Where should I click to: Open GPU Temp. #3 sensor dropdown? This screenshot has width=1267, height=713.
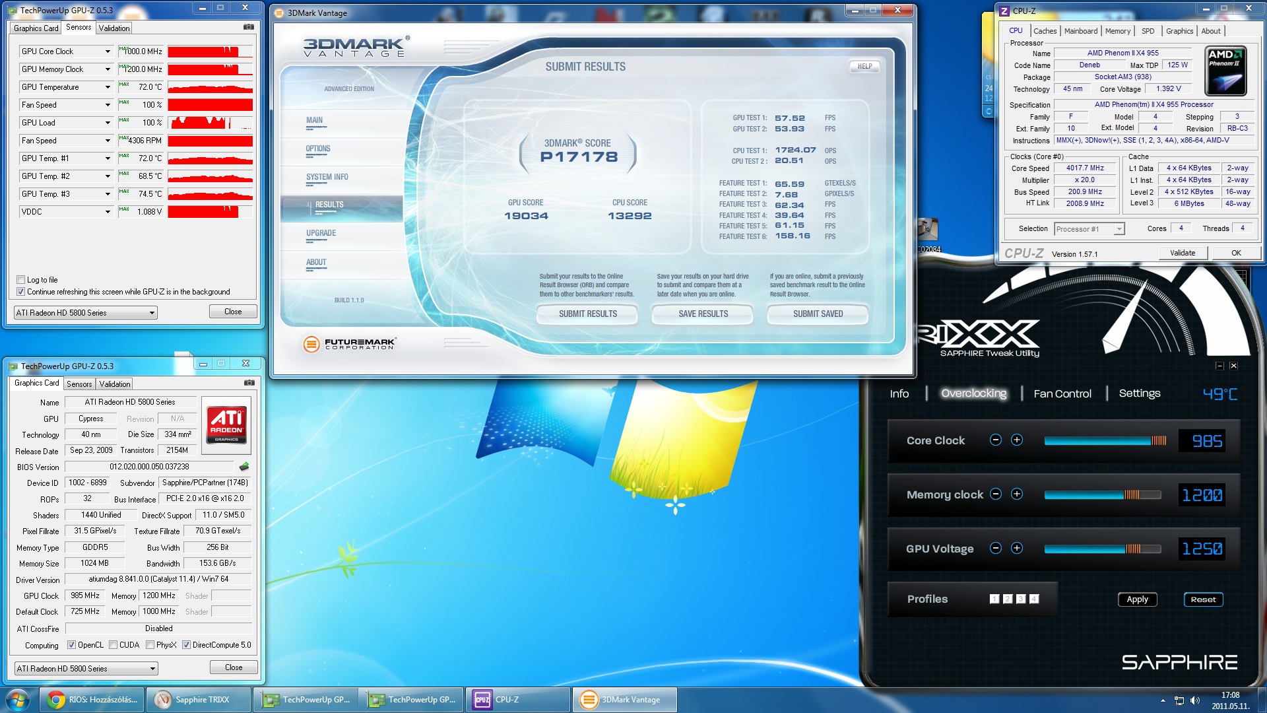[x=108, y=194]
